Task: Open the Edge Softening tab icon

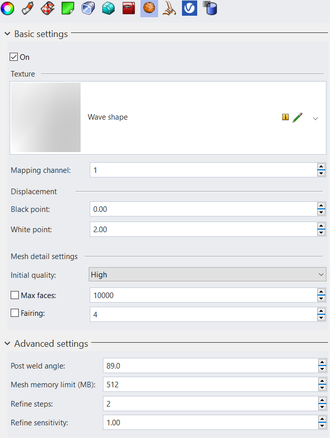Action: coord(88,8)
